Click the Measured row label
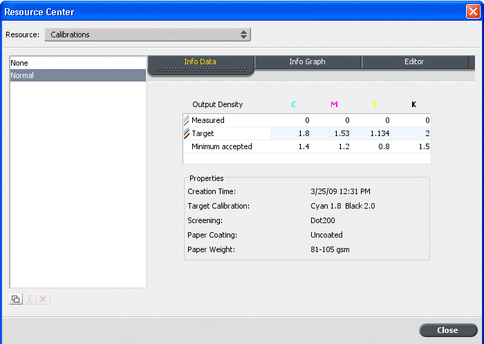This screenshot has width=484, height=344. coord(207,120)
